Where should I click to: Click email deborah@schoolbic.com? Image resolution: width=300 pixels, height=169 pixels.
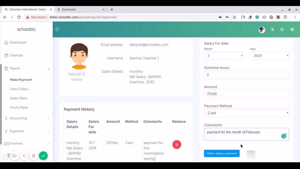tap(149, 45)
